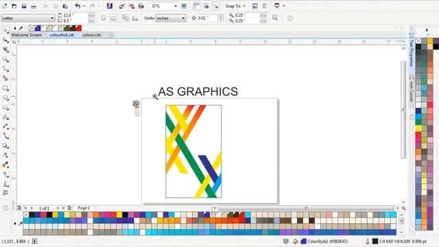Switch to full-screen preview
This screenshot has width=439, height=247.
(184, 6)
